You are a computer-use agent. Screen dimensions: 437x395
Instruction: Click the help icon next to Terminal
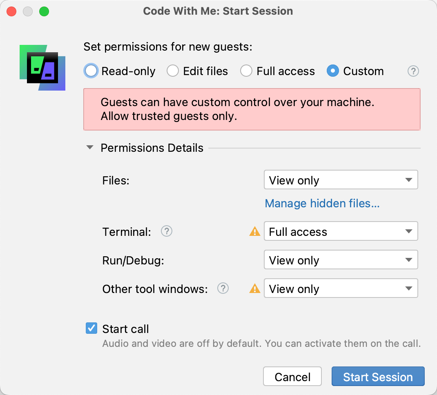tap(166, 231)
